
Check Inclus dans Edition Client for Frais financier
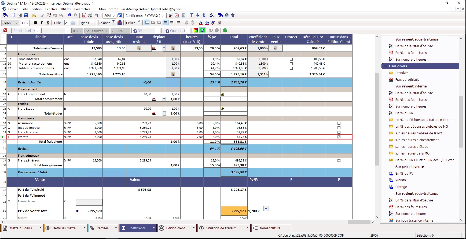tap(339, 132)
